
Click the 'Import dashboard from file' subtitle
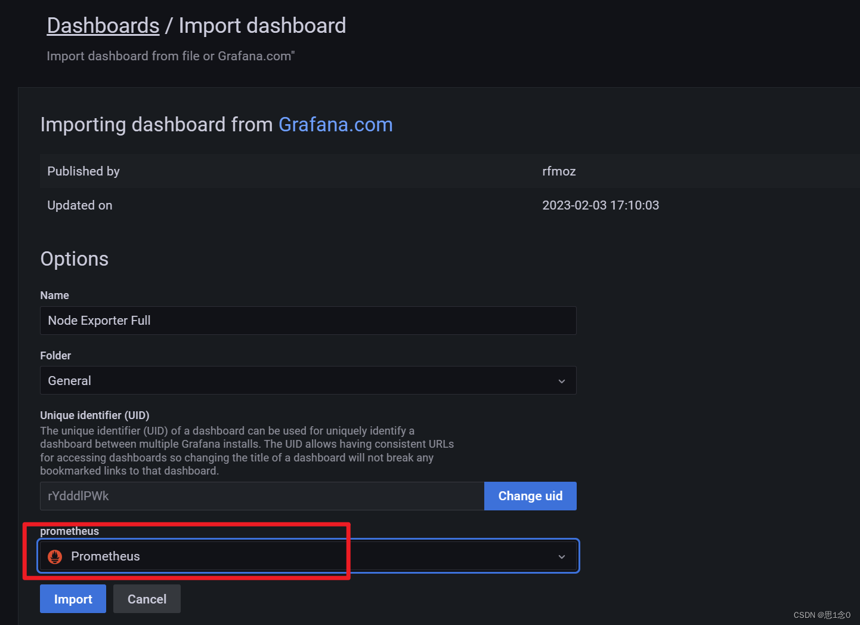pyautogui.click(x=171, y=56)
